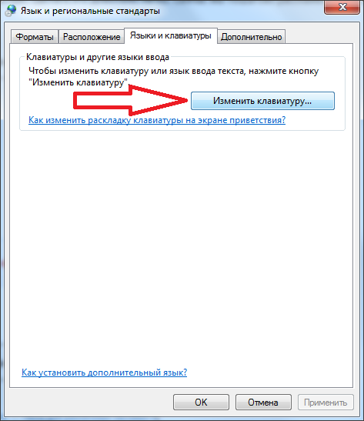The height and width of the screenshot is (421, 364).
Task: Click the window title text in title bar
Action: tap(90, 11)
